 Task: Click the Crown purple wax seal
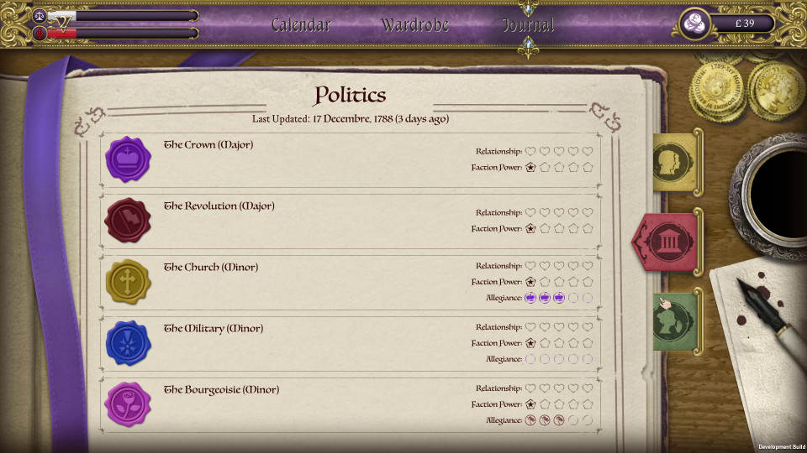point(127,159)
